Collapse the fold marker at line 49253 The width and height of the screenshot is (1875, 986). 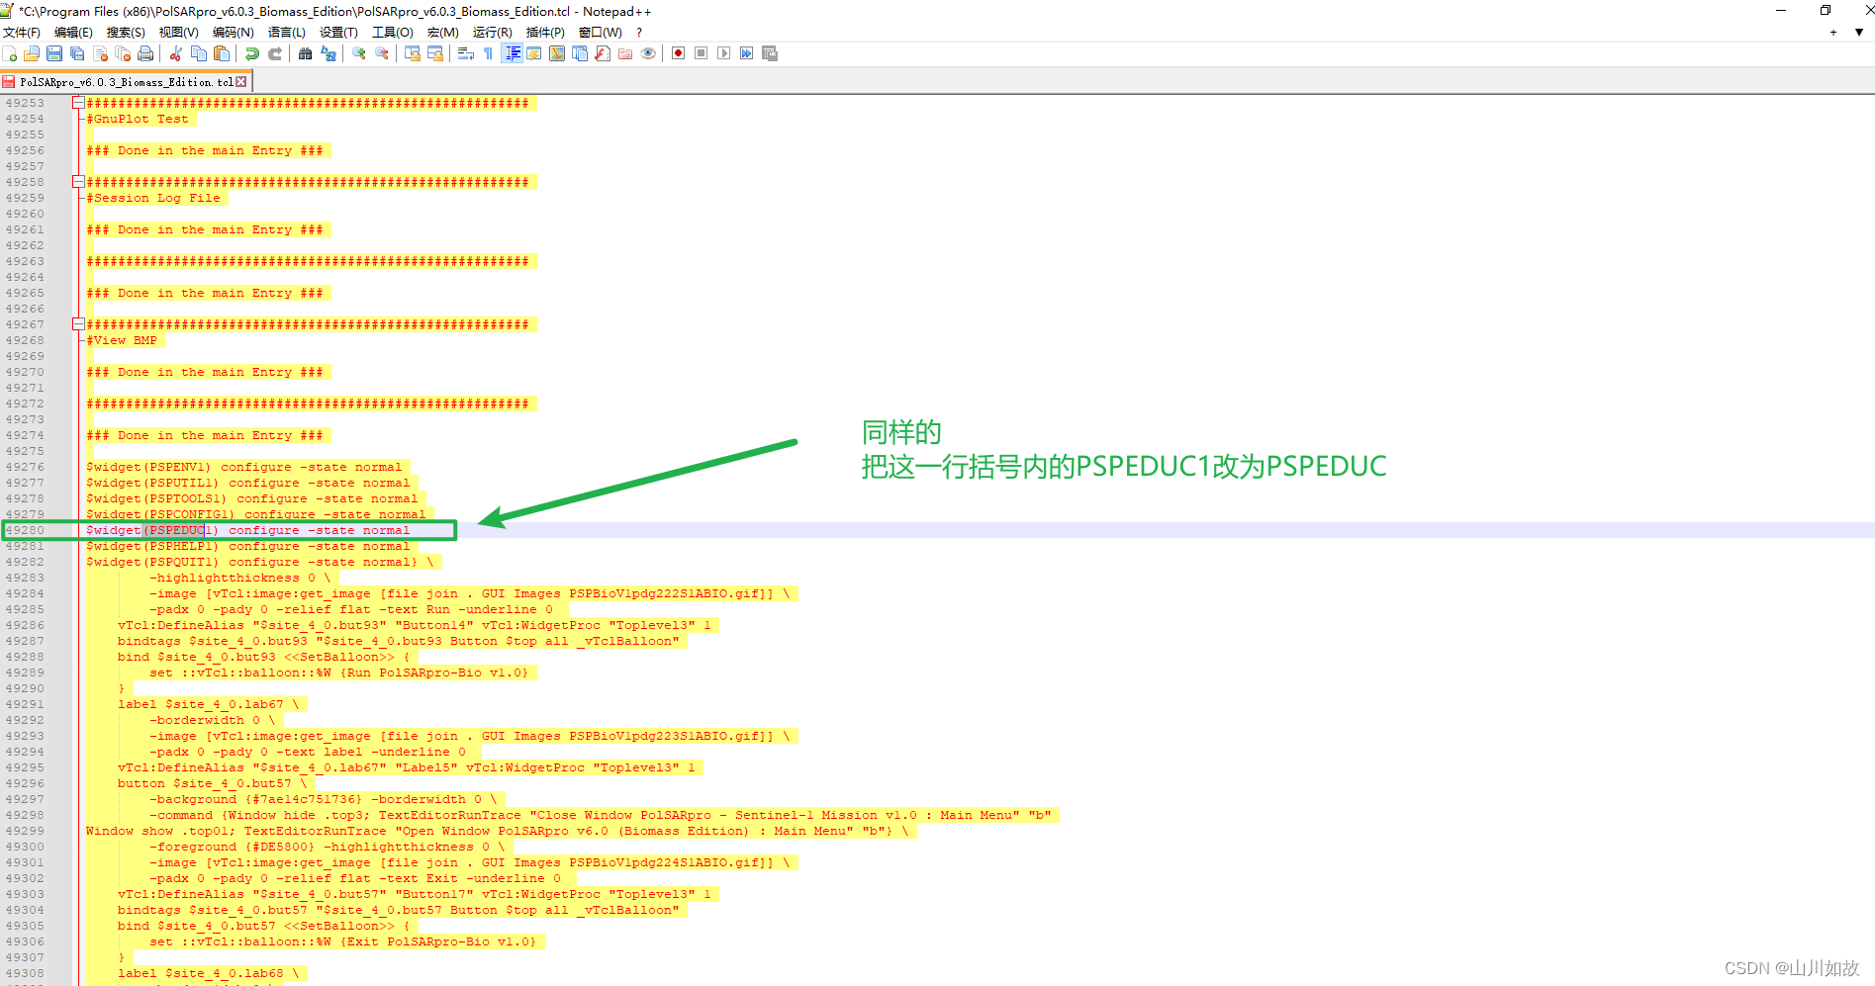(x=78, y=103)
